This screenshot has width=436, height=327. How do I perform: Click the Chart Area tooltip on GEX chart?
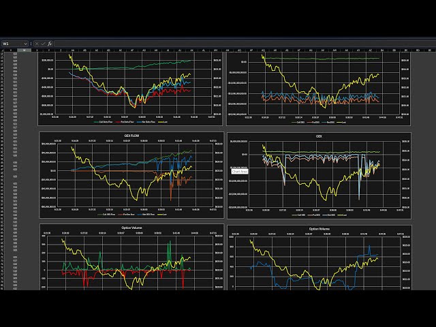pos(239,172)
